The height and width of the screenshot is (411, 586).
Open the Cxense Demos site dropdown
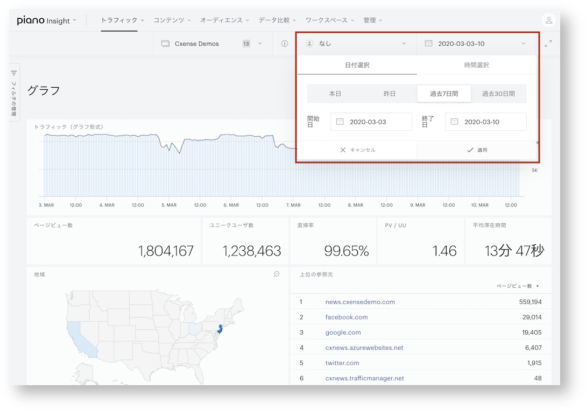[x=212, y=44]
